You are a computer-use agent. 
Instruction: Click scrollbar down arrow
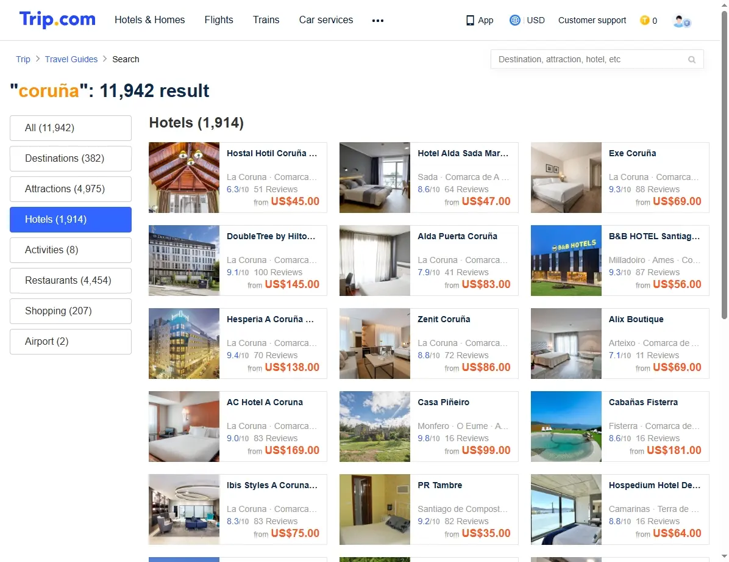pyautogui.click(x=724, y=557)
